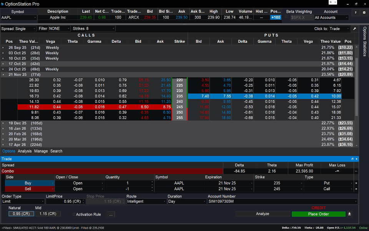The width and height of the screenshot is (369, 231).
Task: Remove the Put leg with its X icon
Action: click(x=356, y=183)
